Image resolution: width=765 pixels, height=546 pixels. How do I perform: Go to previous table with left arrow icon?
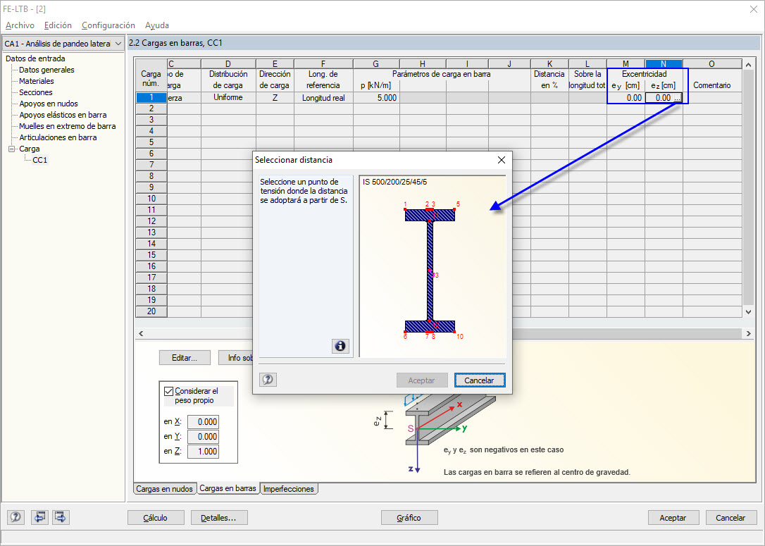coord(39,517)
